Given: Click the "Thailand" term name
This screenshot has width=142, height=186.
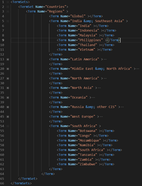Looking at the screenshot, I should tap(87, 45).
